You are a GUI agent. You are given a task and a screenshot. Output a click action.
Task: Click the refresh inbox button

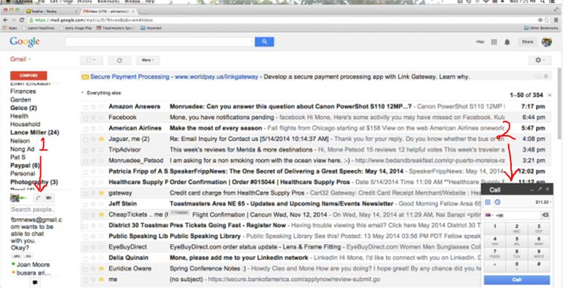119,61
